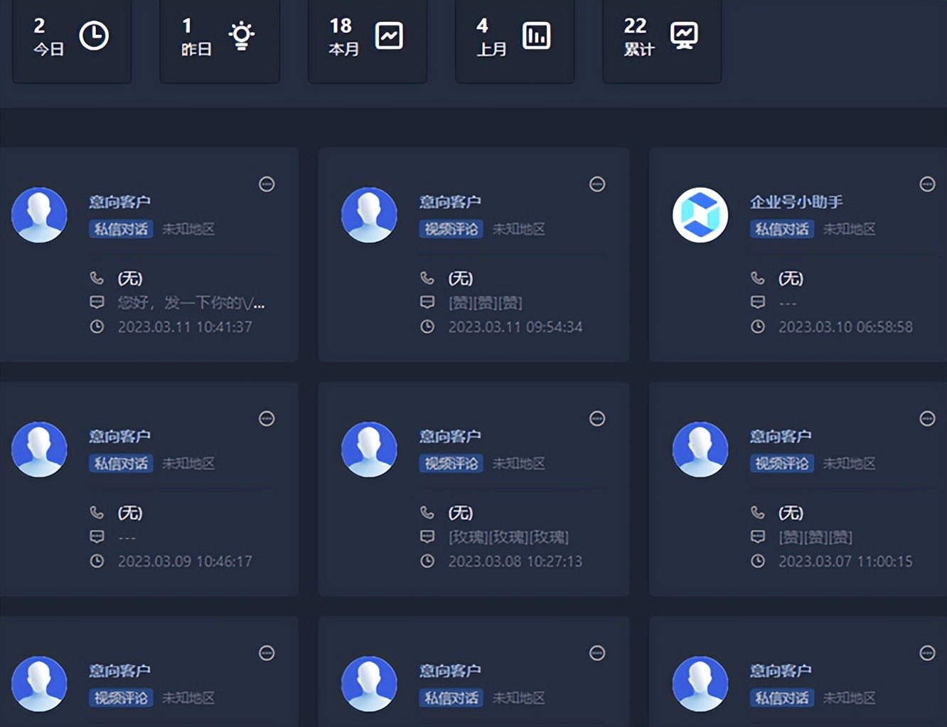Click the line chart icon on the 本月 card
This screenshot has width=947, height=727.
click(x=388, y=34)
